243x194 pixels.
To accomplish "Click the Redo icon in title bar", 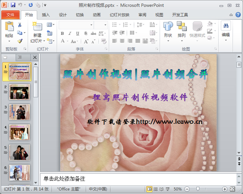I will [31, 5].
